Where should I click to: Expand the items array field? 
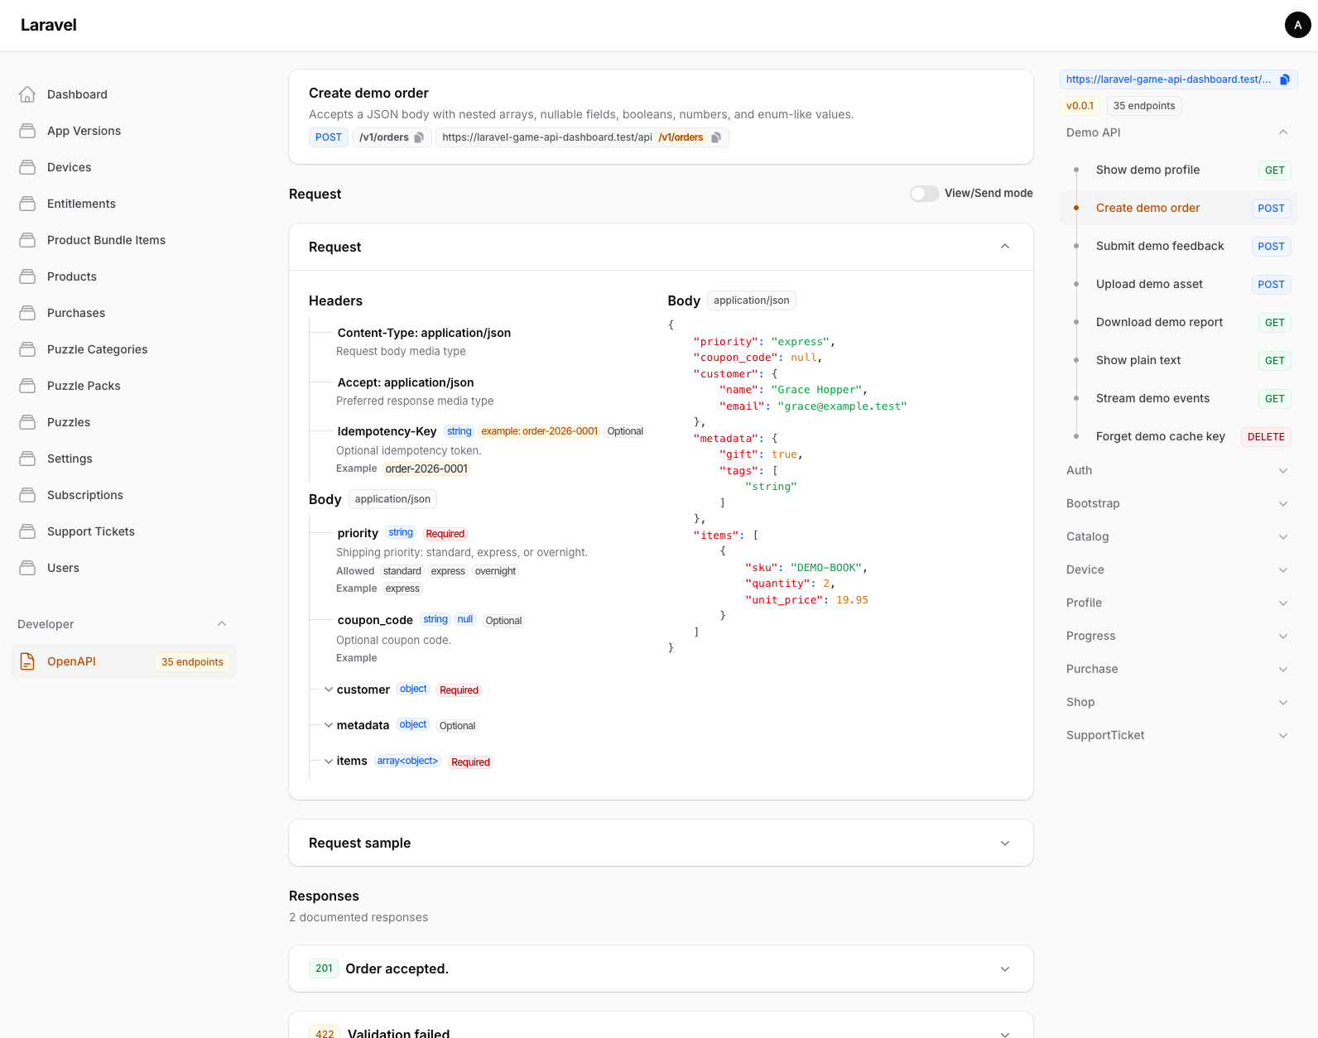click(x=329, y=761)
